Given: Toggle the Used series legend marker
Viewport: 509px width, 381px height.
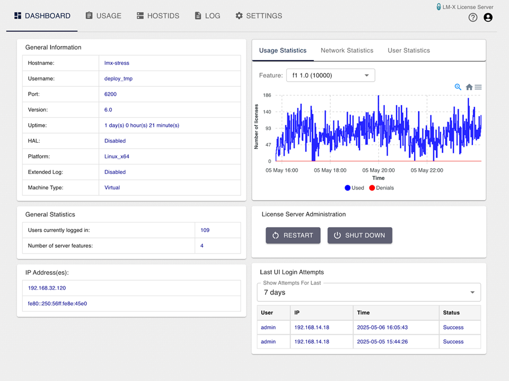Looking at the screenshot, I should coord(348,188).
